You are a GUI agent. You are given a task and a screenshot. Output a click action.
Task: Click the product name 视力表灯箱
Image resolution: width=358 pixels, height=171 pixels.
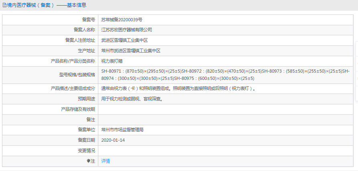tap(113, 61)
